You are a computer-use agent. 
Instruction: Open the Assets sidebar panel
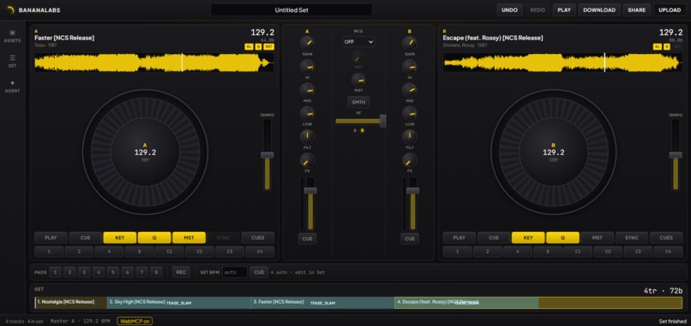coord(12,36)
